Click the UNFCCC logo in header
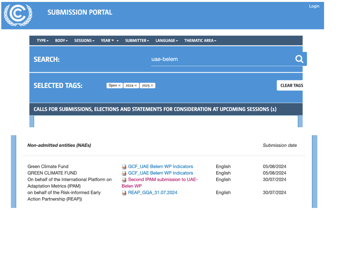 18,15
